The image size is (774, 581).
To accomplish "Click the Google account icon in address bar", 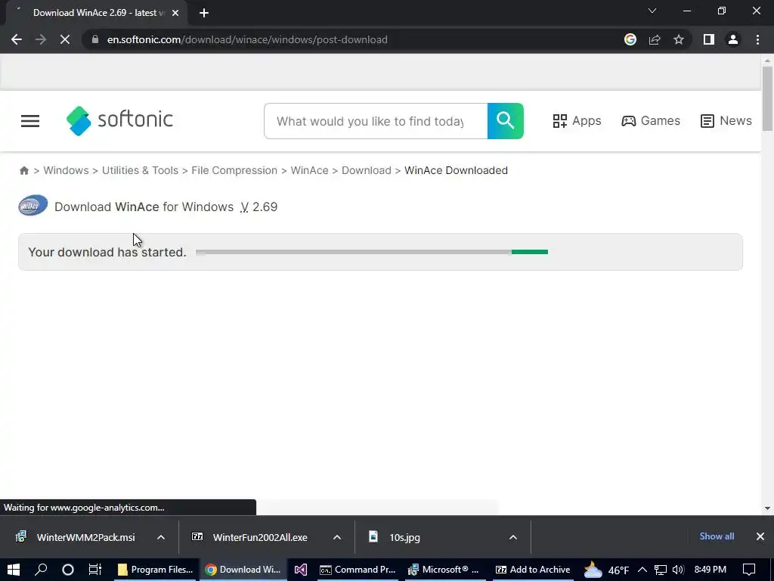I will (630, 39).
